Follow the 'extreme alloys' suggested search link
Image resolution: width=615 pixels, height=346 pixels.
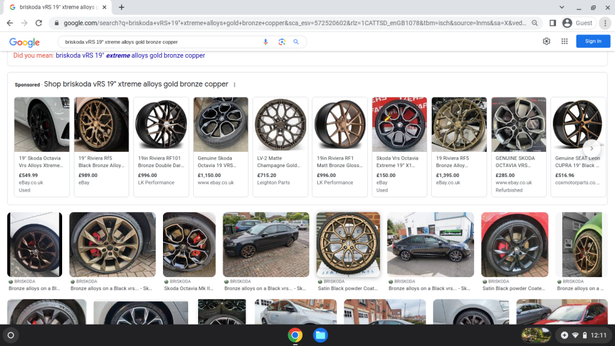click(x=130, y=56)
